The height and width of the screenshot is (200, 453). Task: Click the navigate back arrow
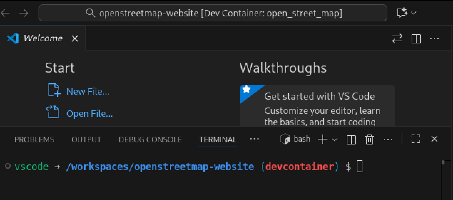5,13
